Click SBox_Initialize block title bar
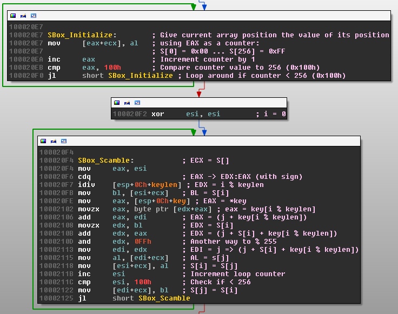398x314 pixels. 199,16
